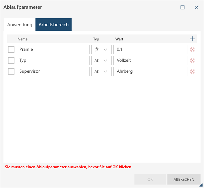204x188 pixels.
Task: Remove the Typ parameter row
Action: [x=193, y=60]
